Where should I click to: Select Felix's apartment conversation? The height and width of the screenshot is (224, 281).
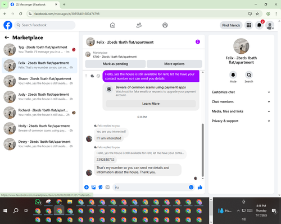coord(39,66)
